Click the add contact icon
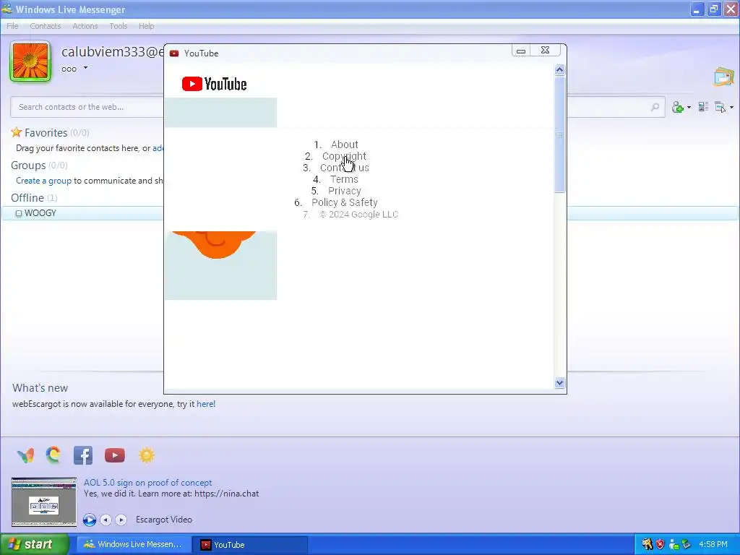Viewport: 740px width, 555px height. [x=678, y=107]
